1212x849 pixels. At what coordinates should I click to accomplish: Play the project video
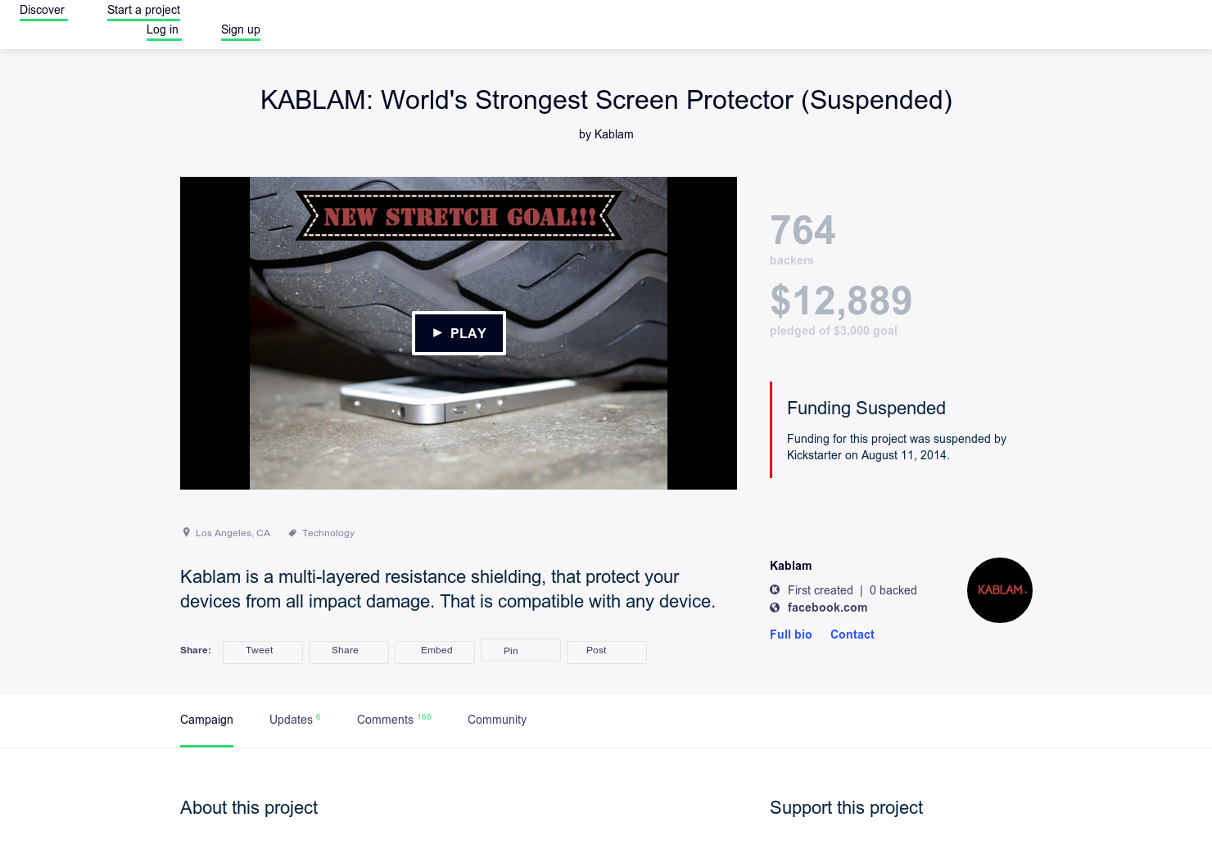[459, 333]
